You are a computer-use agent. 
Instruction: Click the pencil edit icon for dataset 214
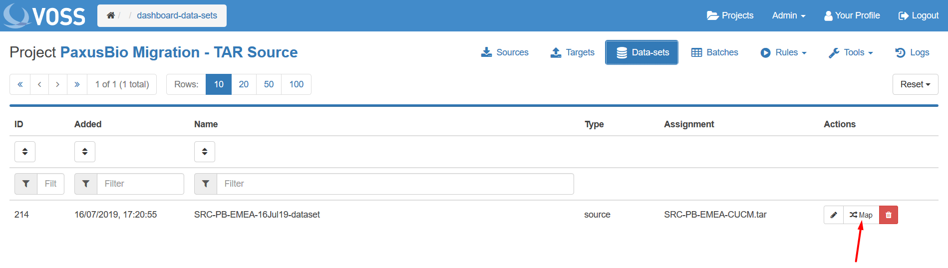833,215
